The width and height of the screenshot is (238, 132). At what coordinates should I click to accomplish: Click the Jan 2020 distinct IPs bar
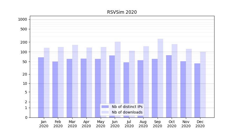click(41, 87)
